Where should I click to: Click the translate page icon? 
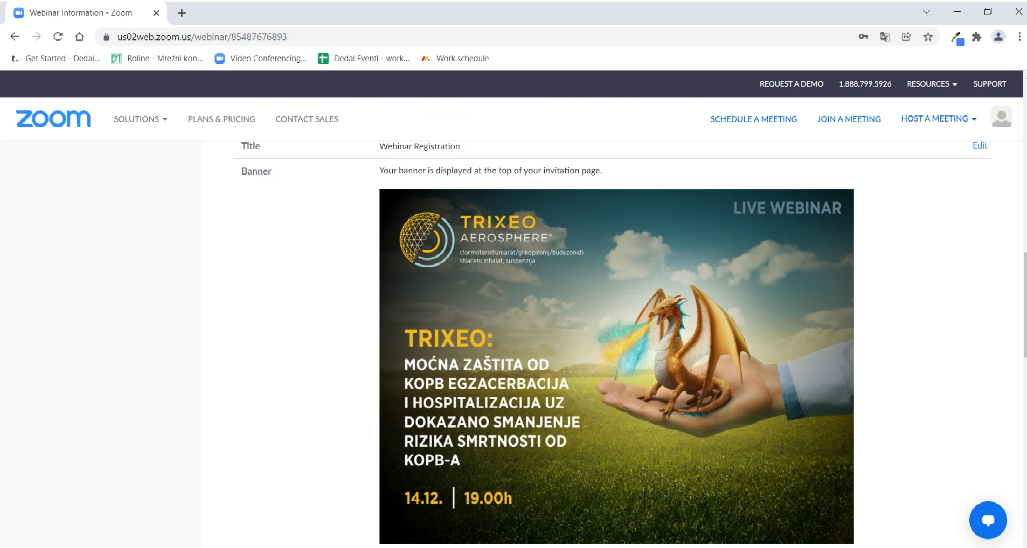pos(885,37)
